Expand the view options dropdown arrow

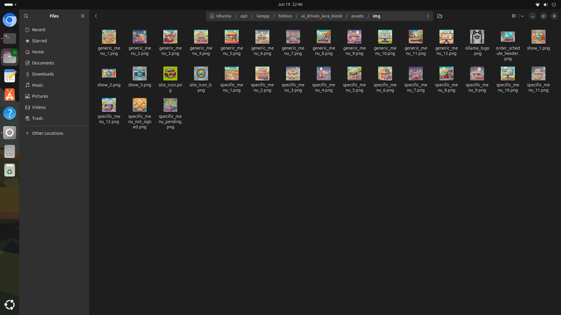coord(522,16)
